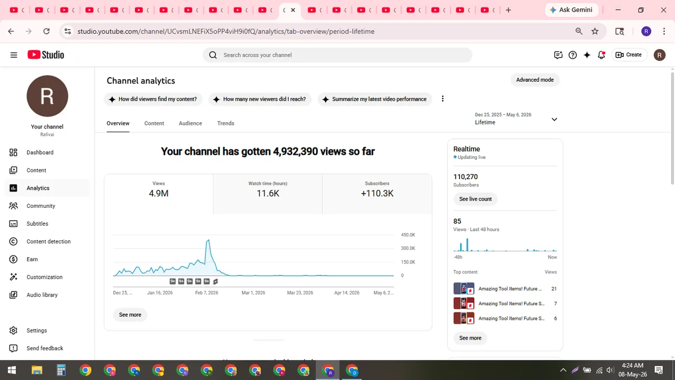This screenshot has width=675, height=380.
Task: Open Content detection in the sidebar
Action: (47, 242)
